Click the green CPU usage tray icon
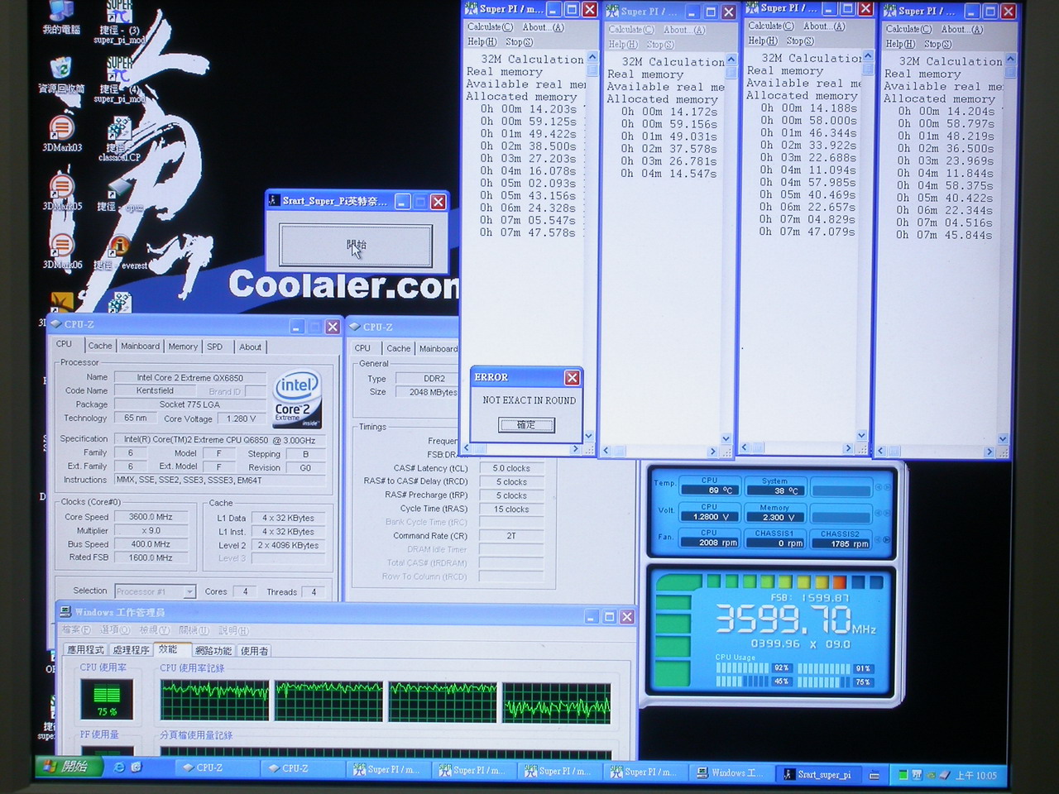The height and width of the screenshot is (794, 1059). 903,775
